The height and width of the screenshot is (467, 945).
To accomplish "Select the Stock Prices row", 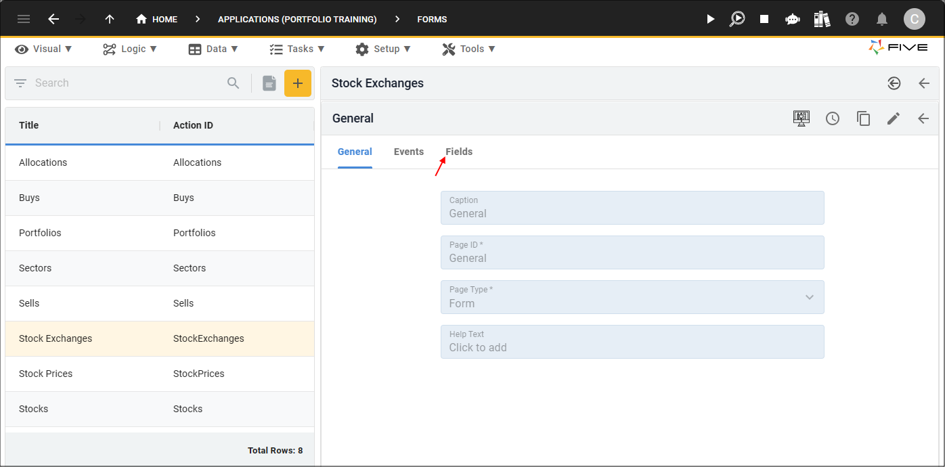I will [160, 374].
